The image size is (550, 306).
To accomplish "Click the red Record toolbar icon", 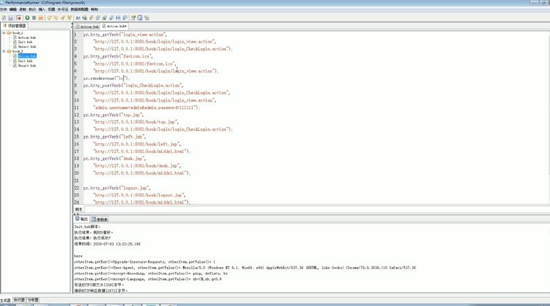I will (19, 18).
